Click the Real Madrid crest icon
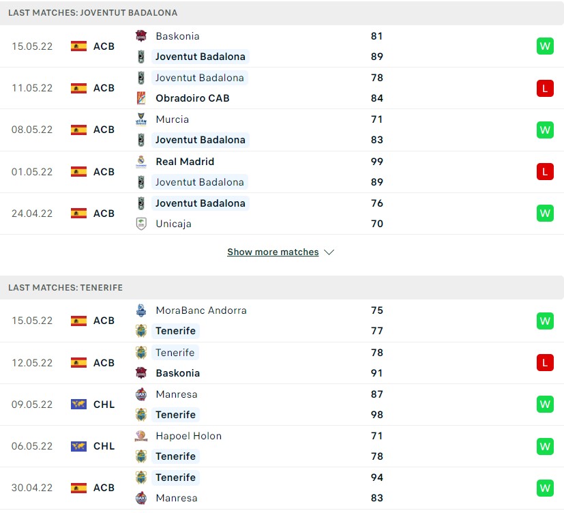Image resolution: width=564 pixels, height=513 pixels. pos(141,162)
